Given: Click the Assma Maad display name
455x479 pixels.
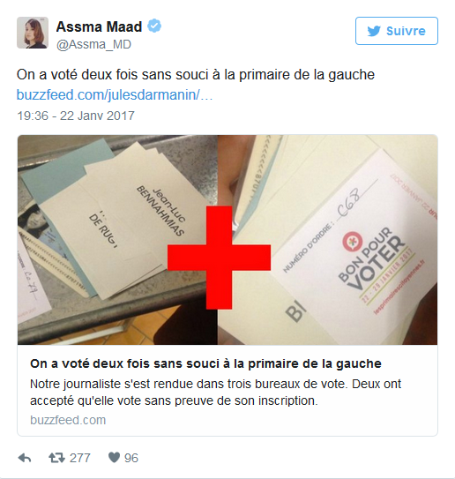Looking at the screenshot, I should pyautogui.click(x=100, y=26).
